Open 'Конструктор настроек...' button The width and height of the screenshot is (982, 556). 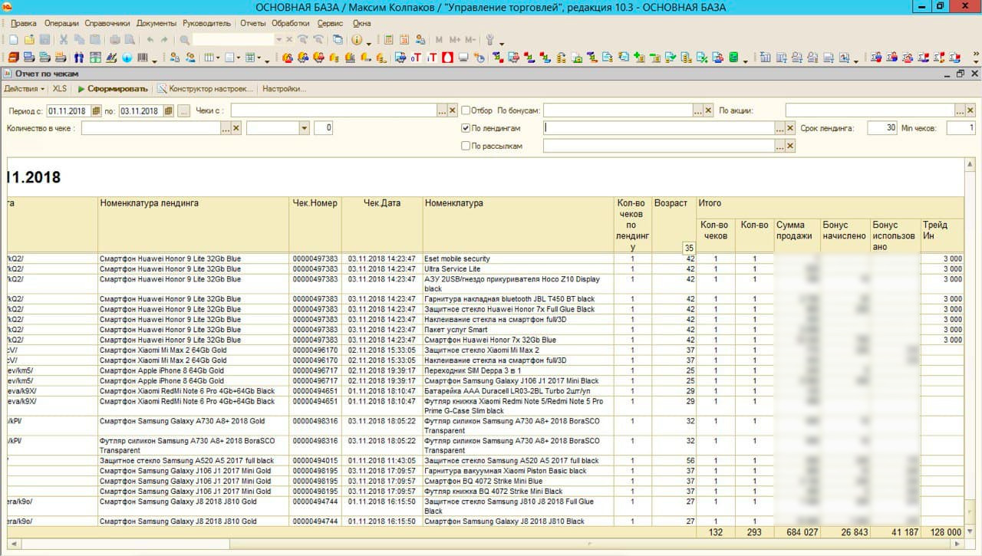(206, 89)
